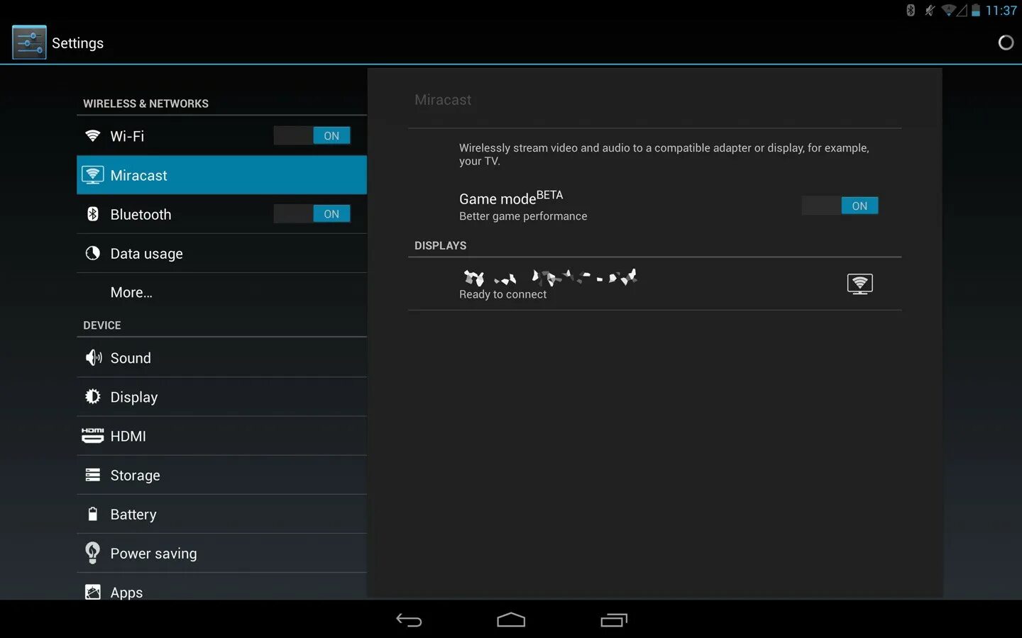Viewport: 1022px width, 638px height.
Task: Click the Bluetooth status bar icon
Action: [x=911, y=10]
